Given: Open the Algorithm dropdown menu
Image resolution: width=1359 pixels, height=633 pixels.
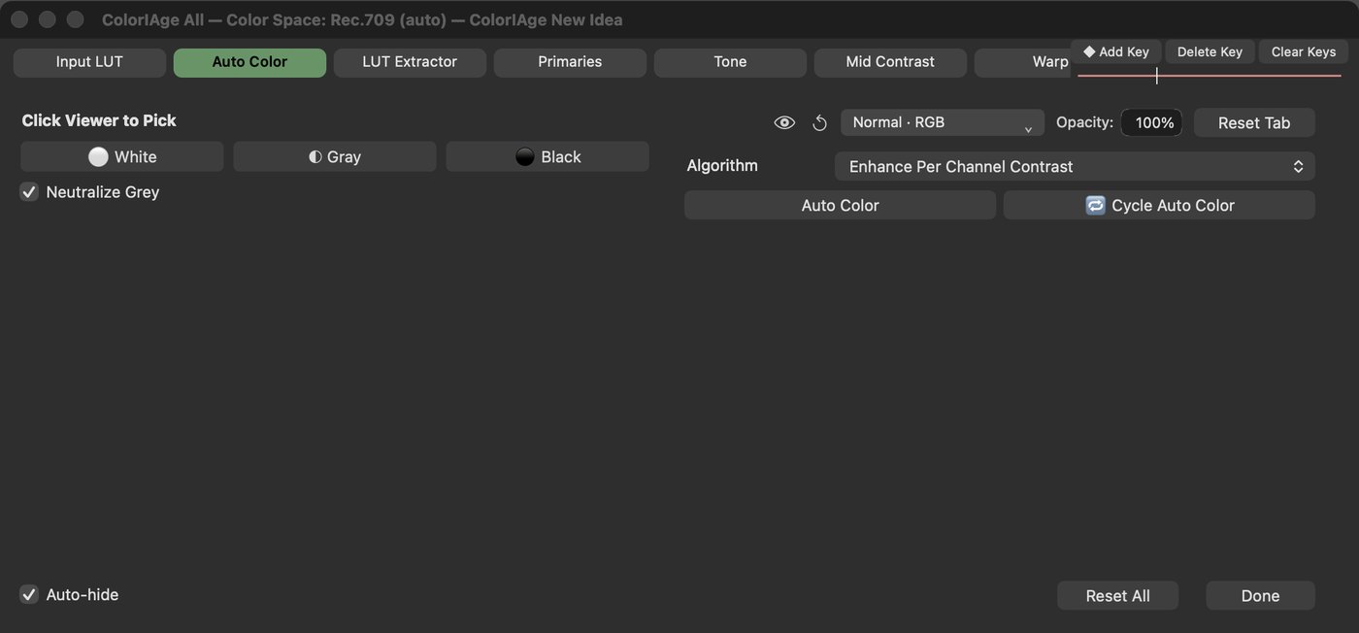Looking at the screenshot, I should click(x=1075, y=166).
